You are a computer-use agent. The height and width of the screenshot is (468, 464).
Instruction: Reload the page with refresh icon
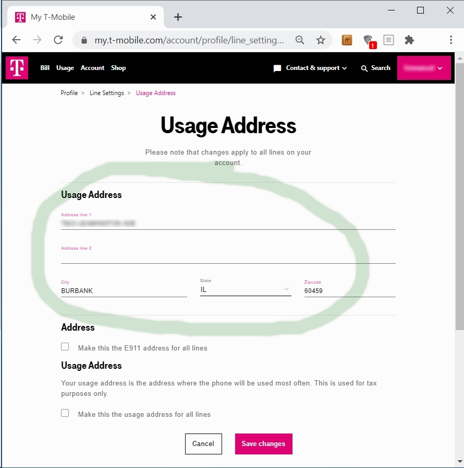click(x=58, y=40)
